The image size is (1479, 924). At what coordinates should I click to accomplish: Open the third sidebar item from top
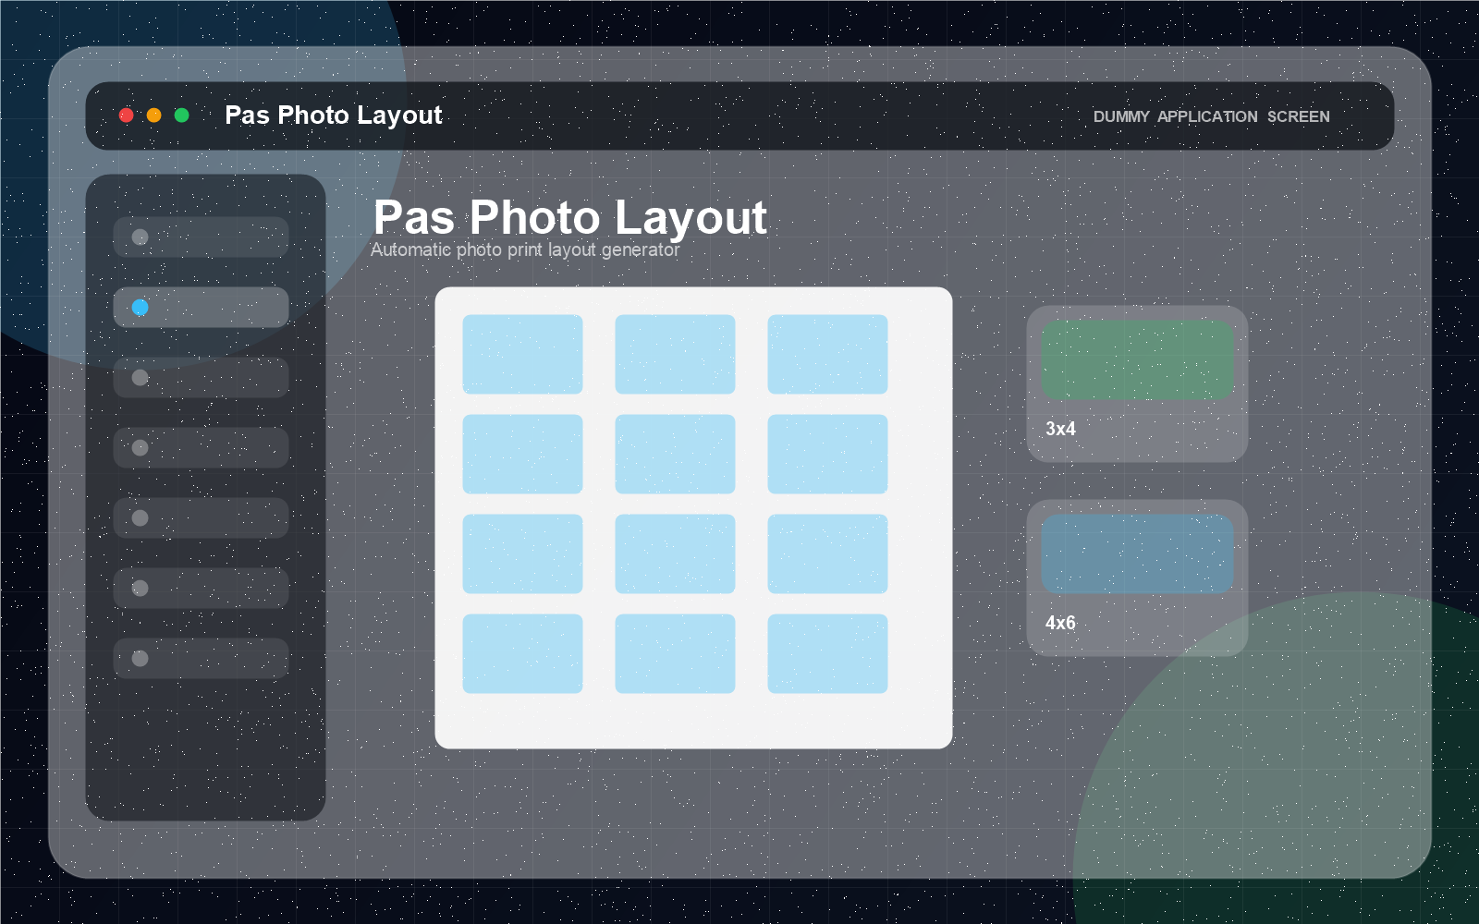[201, 377]
